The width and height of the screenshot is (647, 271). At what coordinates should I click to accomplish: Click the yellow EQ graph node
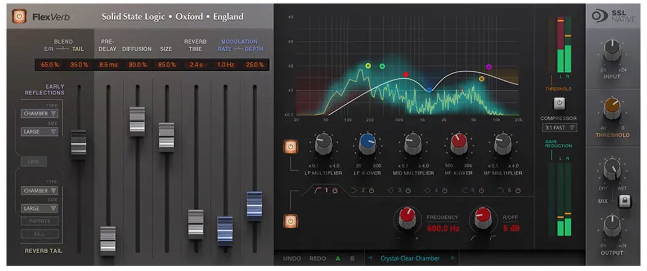(368, 66)
